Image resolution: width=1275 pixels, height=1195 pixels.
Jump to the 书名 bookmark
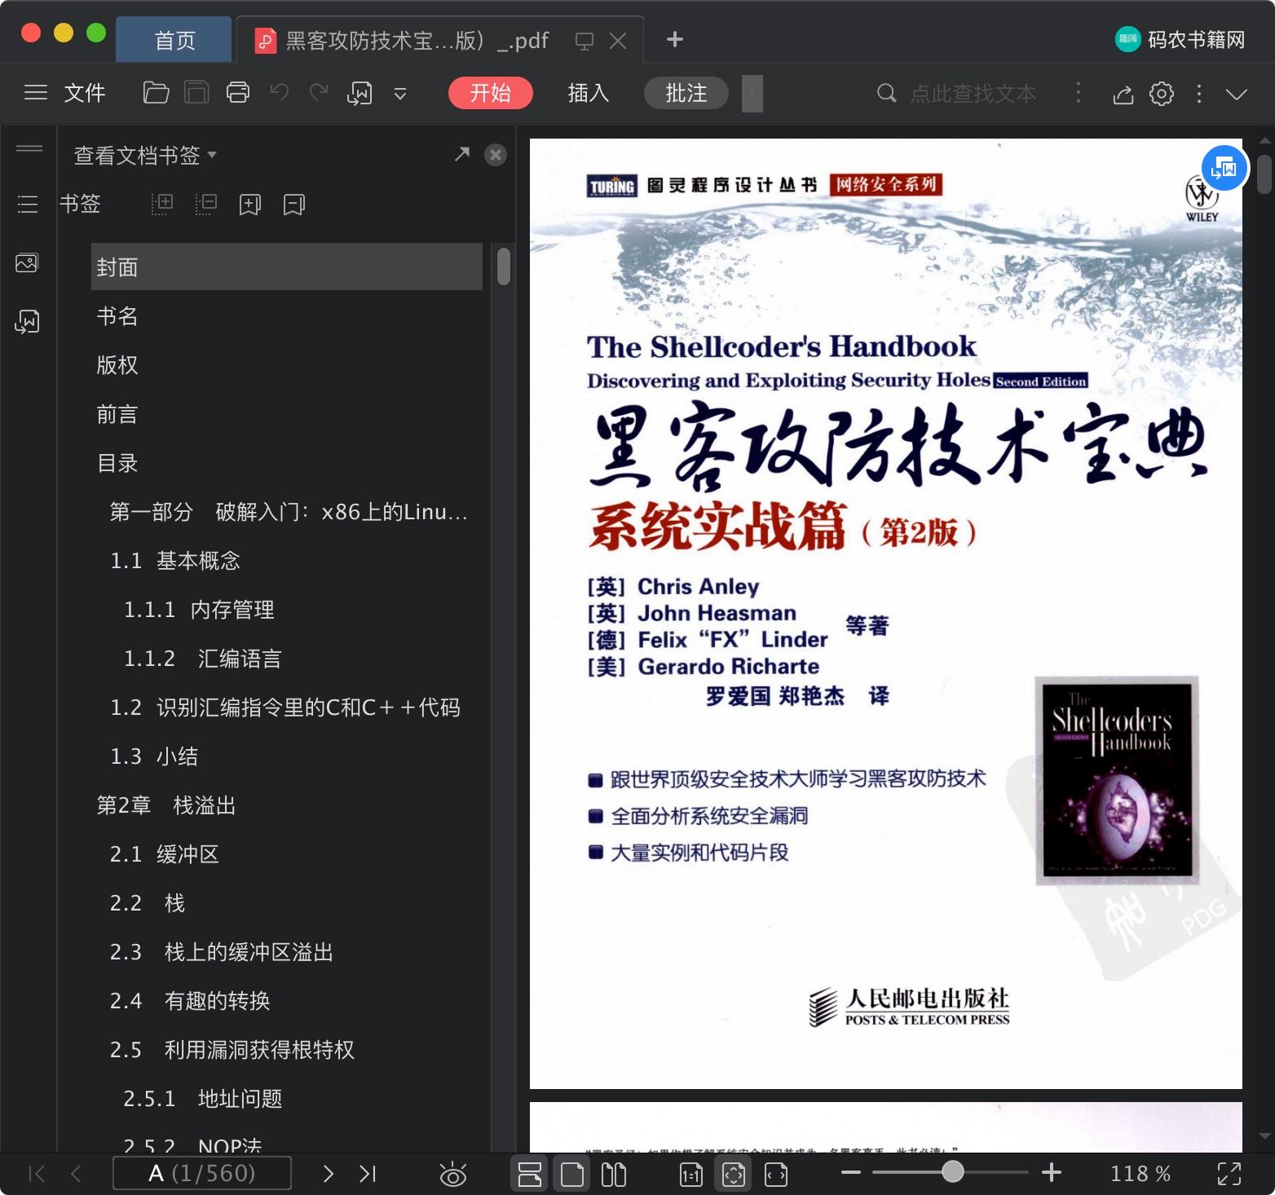click(117, 316)
